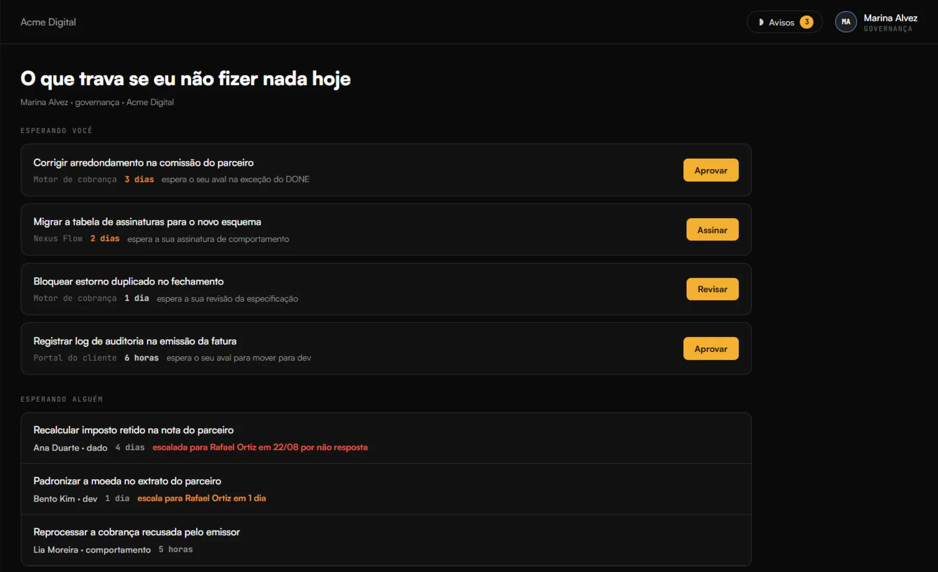Click the red escalation notice about Rafael Ortiz

pyautogui.click(x=260, y=447)
